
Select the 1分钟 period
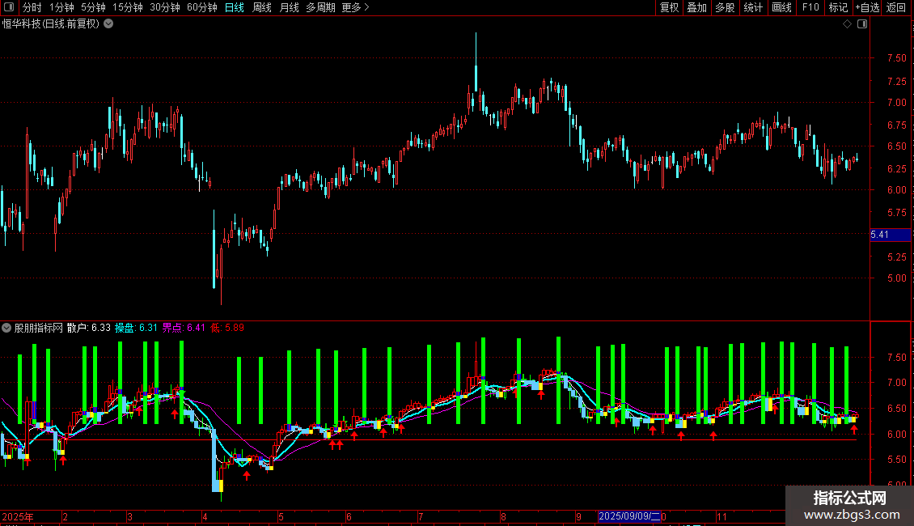61,7
